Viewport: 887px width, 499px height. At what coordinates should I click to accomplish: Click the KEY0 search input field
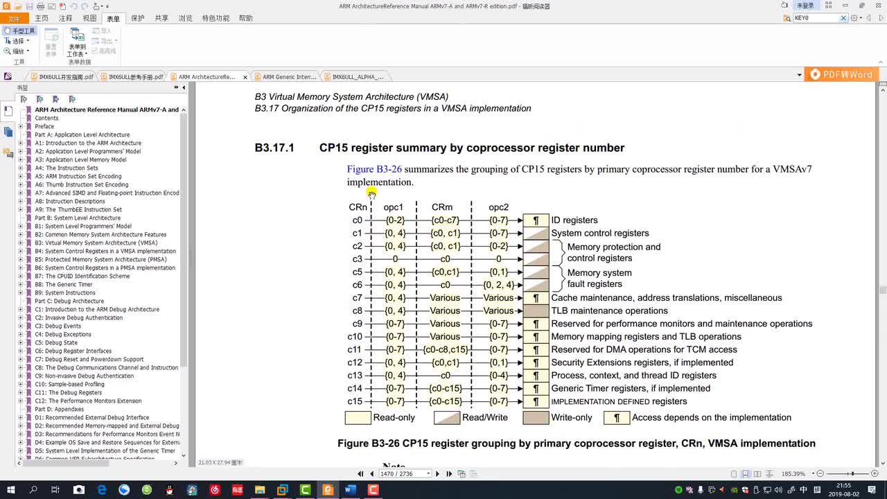click(x=816, y=18)
